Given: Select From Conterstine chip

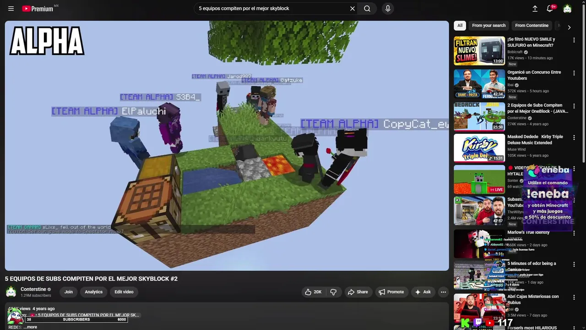Looking at the screenshot, I should (x=532, y=26).
